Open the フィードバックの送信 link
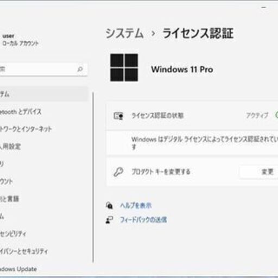The height and width of the screenshot is (278, 278). click(143, 220)
